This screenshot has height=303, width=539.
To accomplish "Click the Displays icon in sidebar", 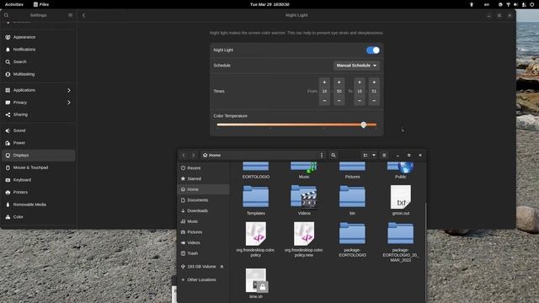I will 8,155.
